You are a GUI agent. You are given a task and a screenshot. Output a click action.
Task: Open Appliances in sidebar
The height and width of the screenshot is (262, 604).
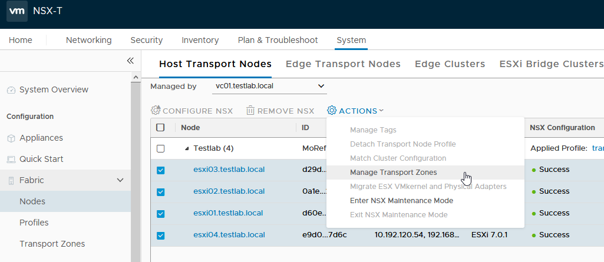(x=41, y=138)
